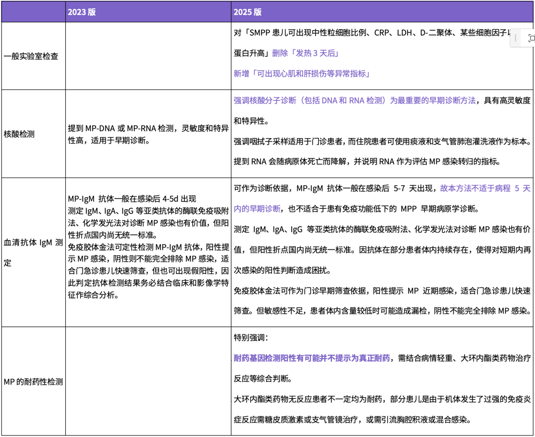Click the sentence starting "强调咽拭子采样"
535x437 pixels.
(x=381, y=141)
